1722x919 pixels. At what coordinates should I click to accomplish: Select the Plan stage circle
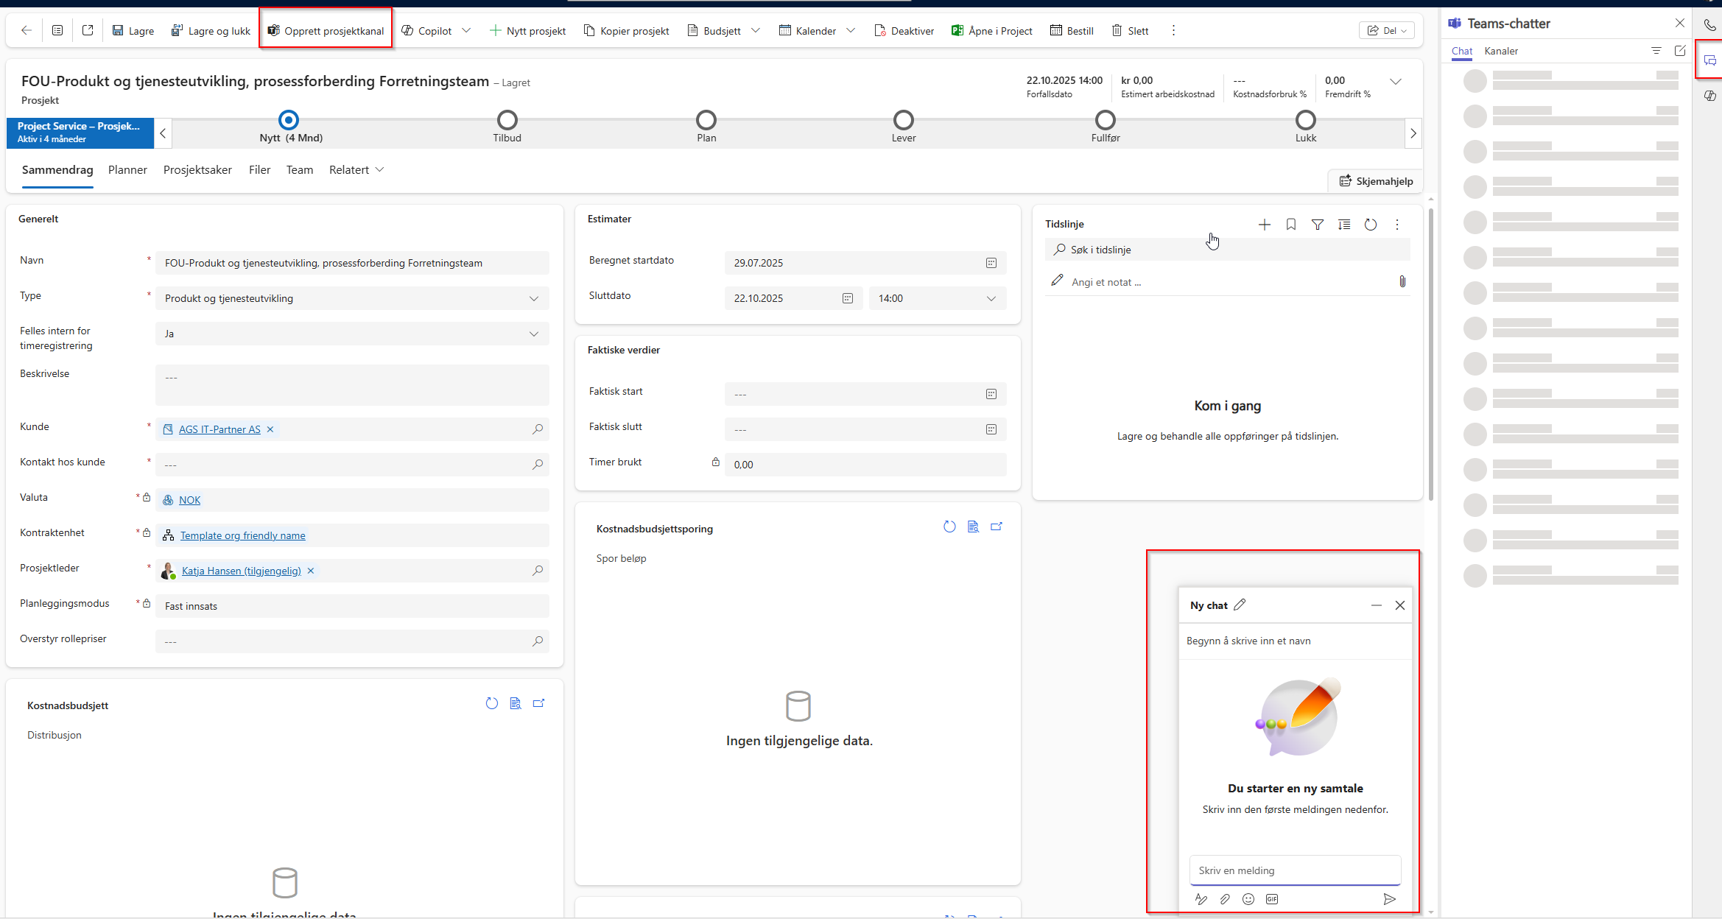(706, 120)
